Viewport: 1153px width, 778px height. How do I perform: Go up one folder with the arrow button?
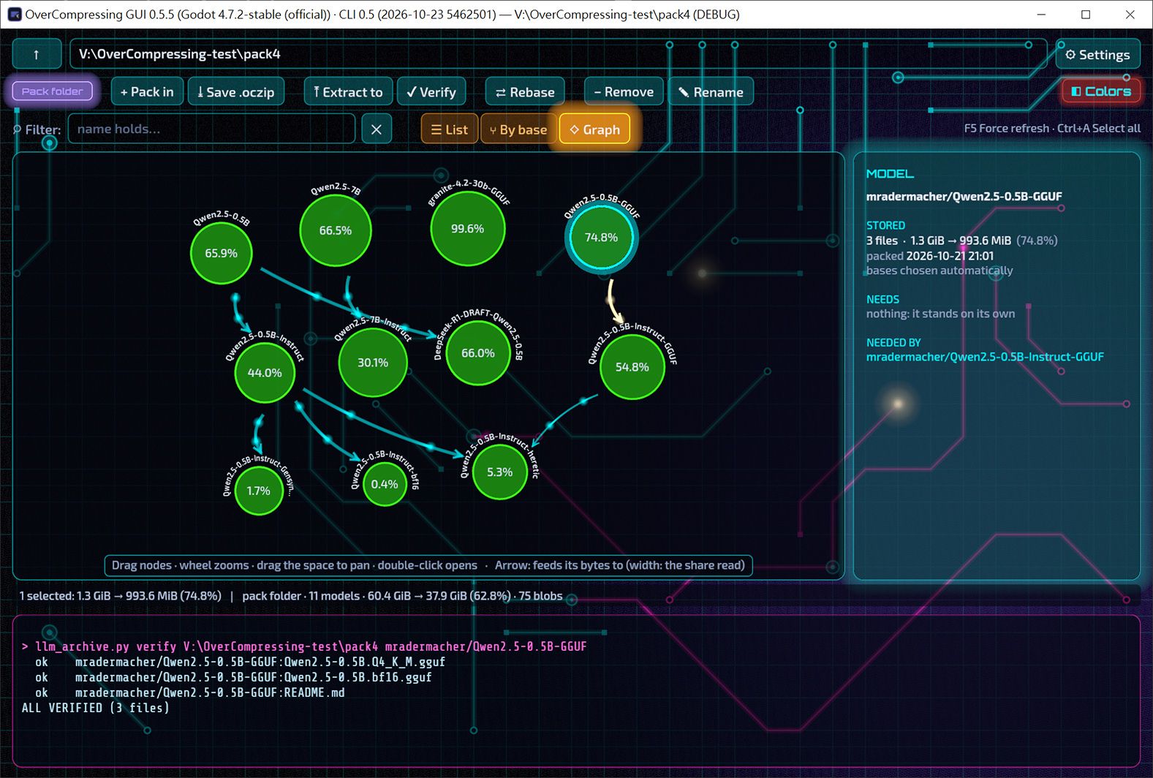pyautogui.click(x=37, y=54)
